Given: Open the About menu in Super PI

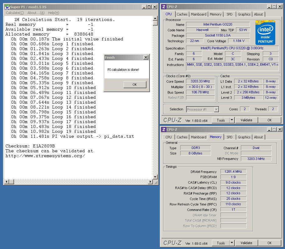Looking at the screenshot, I should click(x=36, y=13).
